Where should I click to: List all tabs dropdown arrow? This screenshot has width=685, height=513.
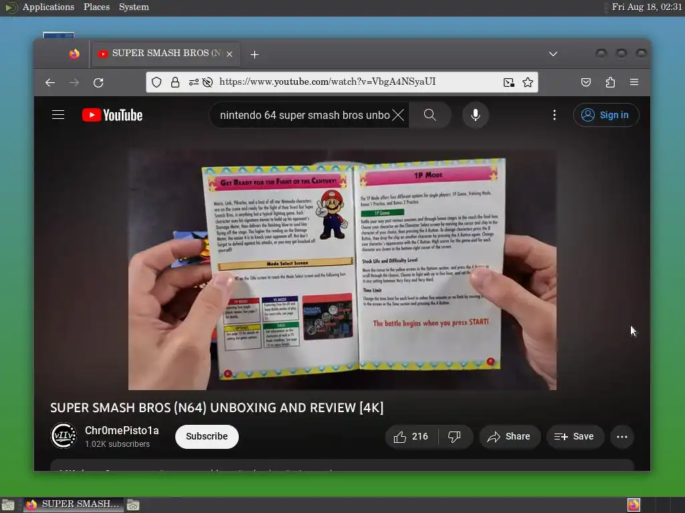pos(553,54)
